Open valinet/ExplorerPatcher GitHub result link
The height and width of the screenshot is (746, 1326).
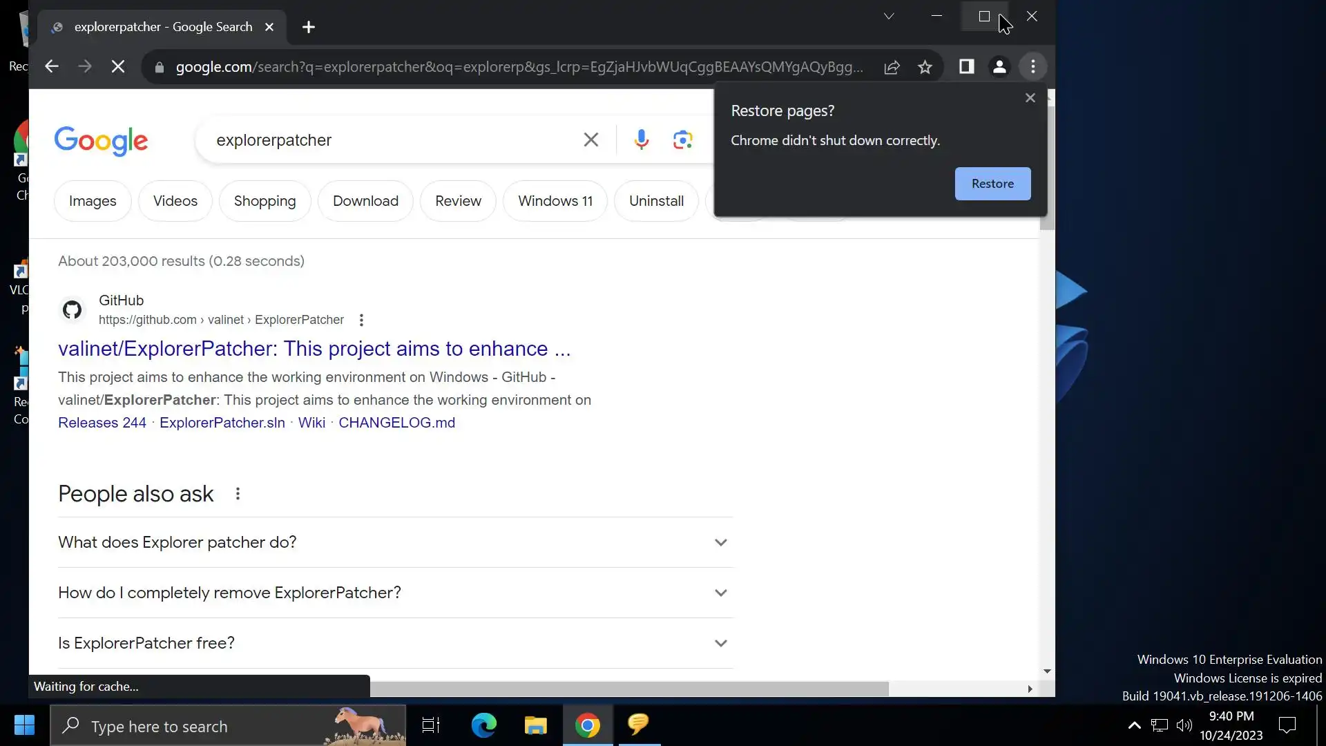[314, 349]
